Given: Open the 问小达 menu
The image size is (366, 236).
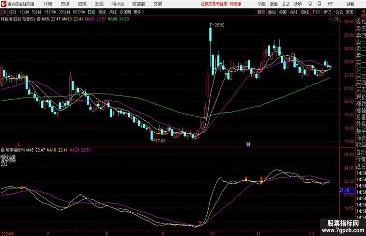Looking at the screenshot, I should 118,4.
